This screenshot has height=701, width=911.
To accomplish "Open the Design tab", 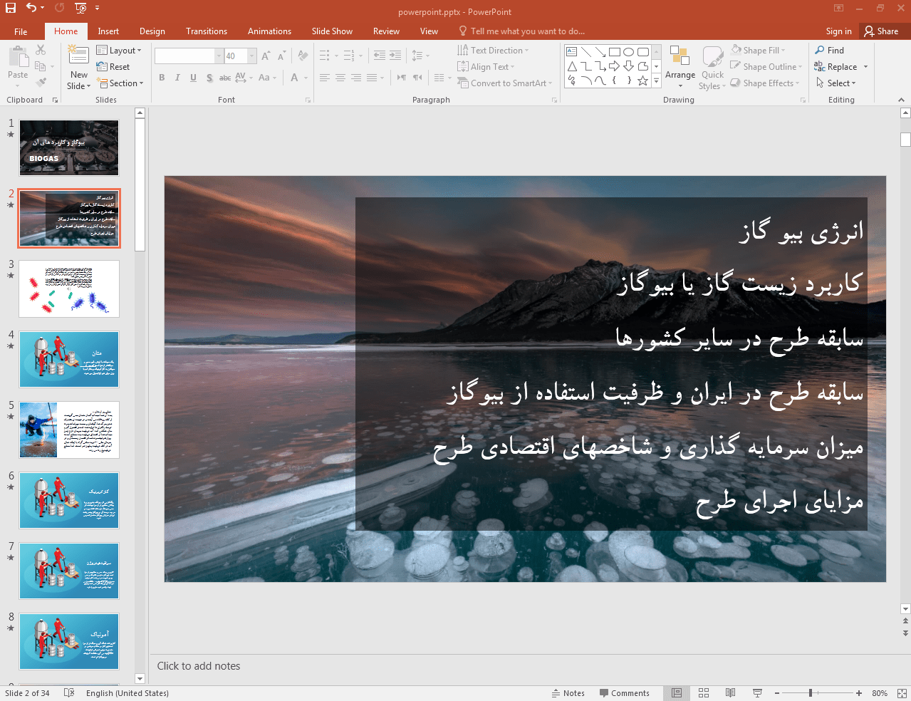I will pyautogui.click(x=152, y=31).
